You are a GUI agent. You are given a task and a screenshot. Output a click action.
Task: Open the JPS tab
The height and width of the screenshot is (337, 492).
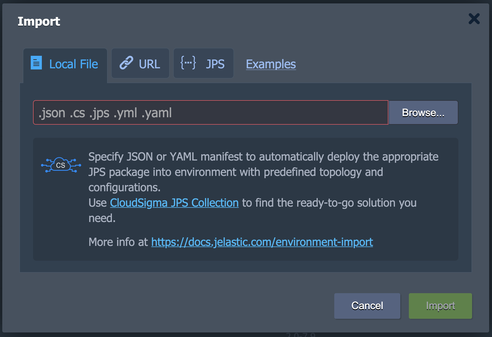click(x=204, y=63)
